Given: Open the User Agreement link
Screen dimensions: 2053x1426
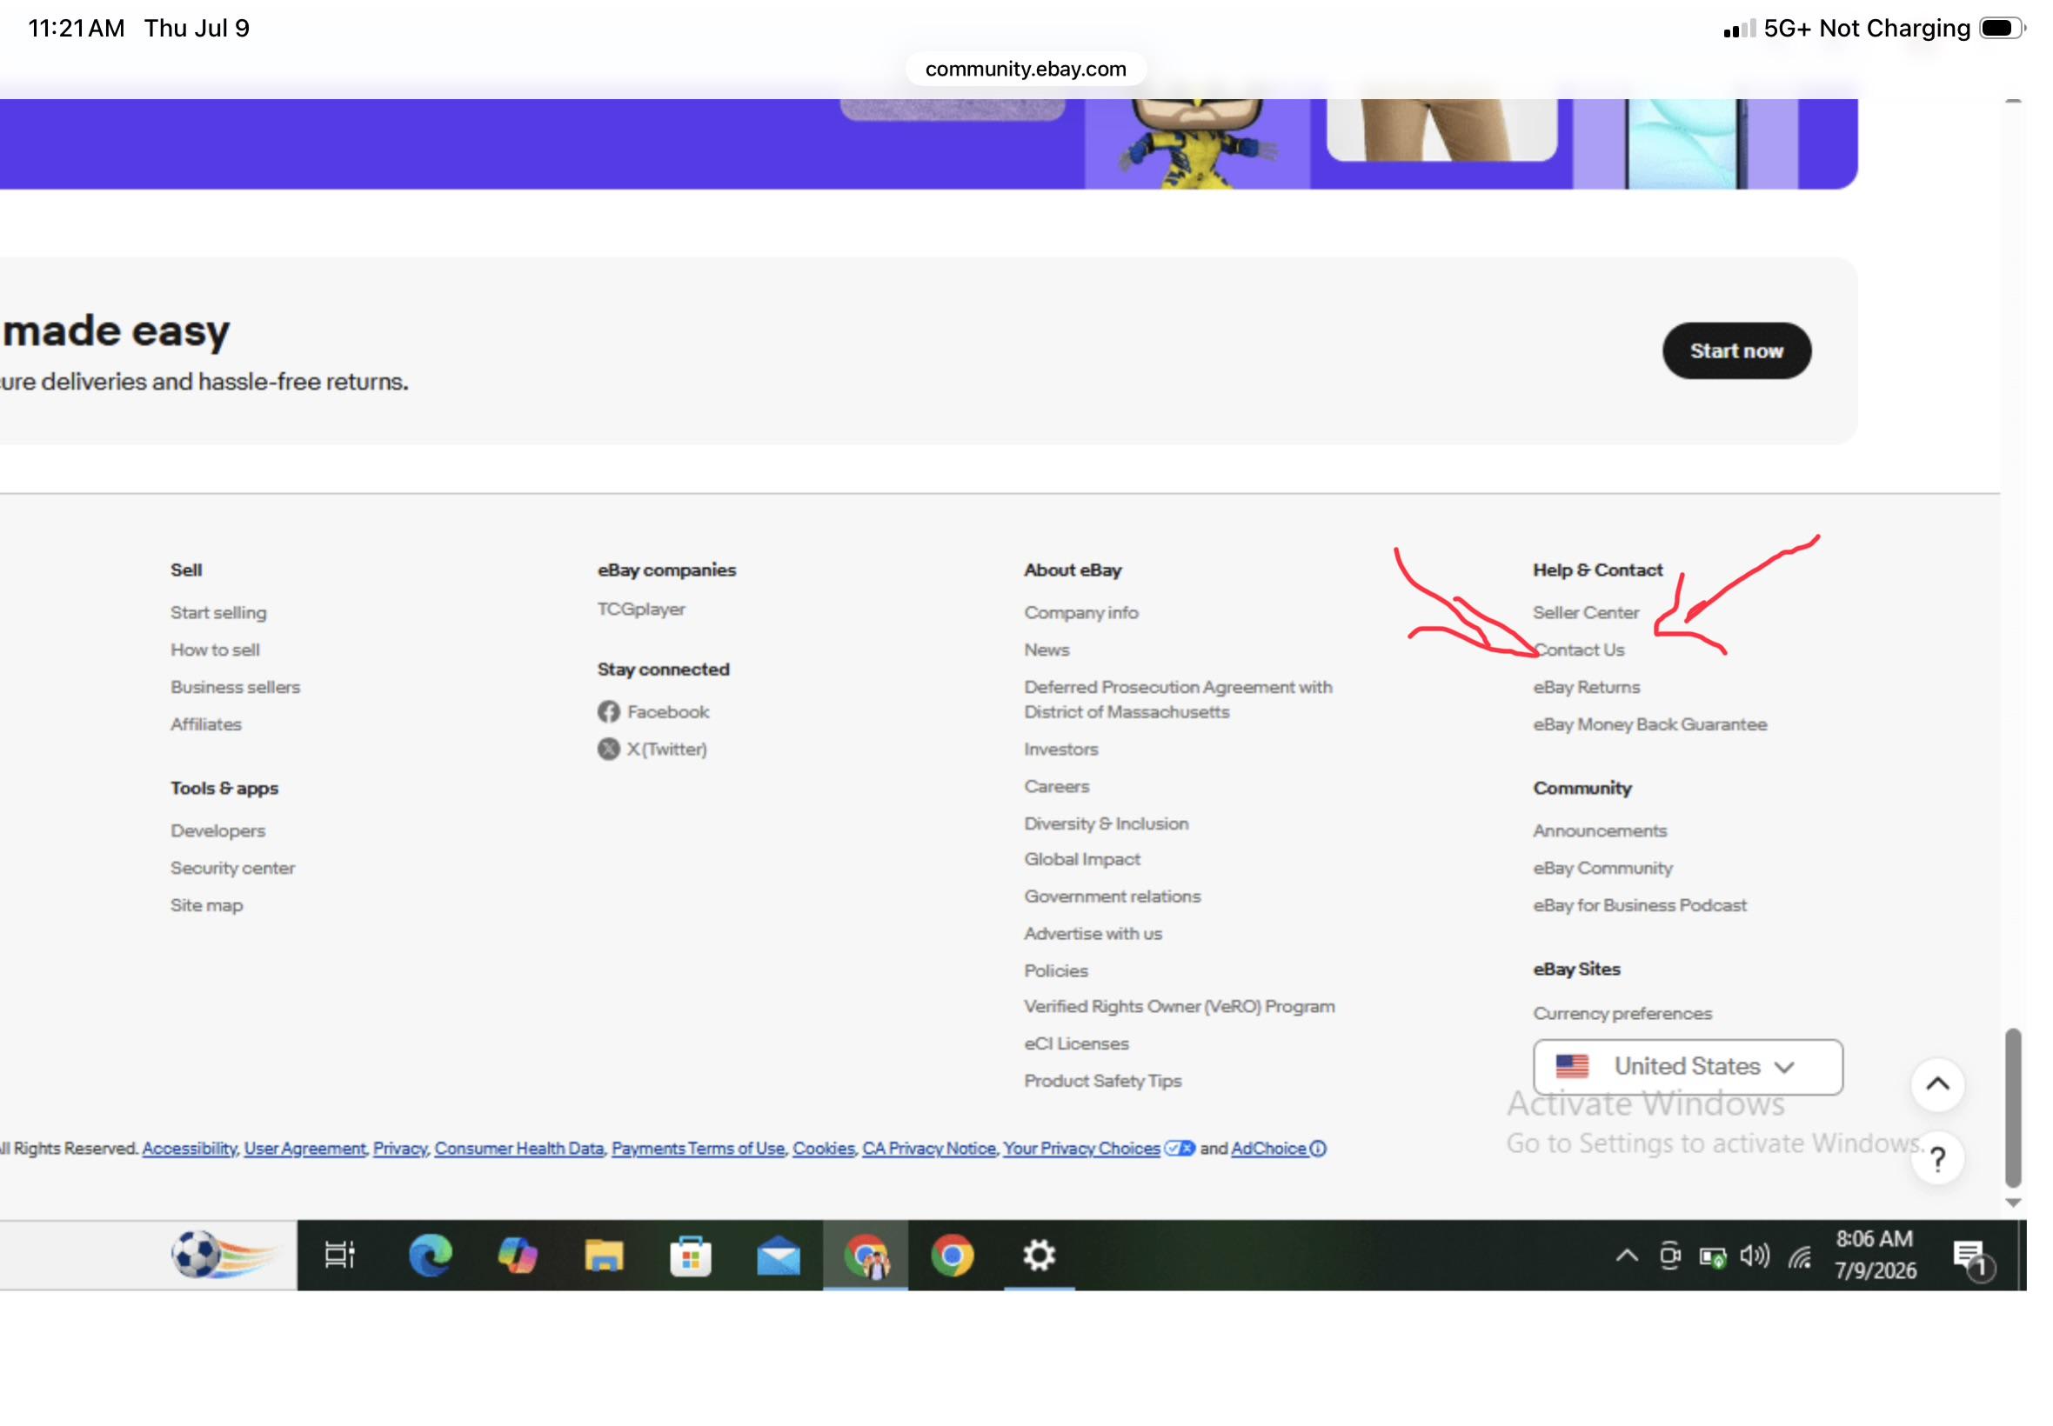Looking at the screenshot, I should (x=304, y=1149).
